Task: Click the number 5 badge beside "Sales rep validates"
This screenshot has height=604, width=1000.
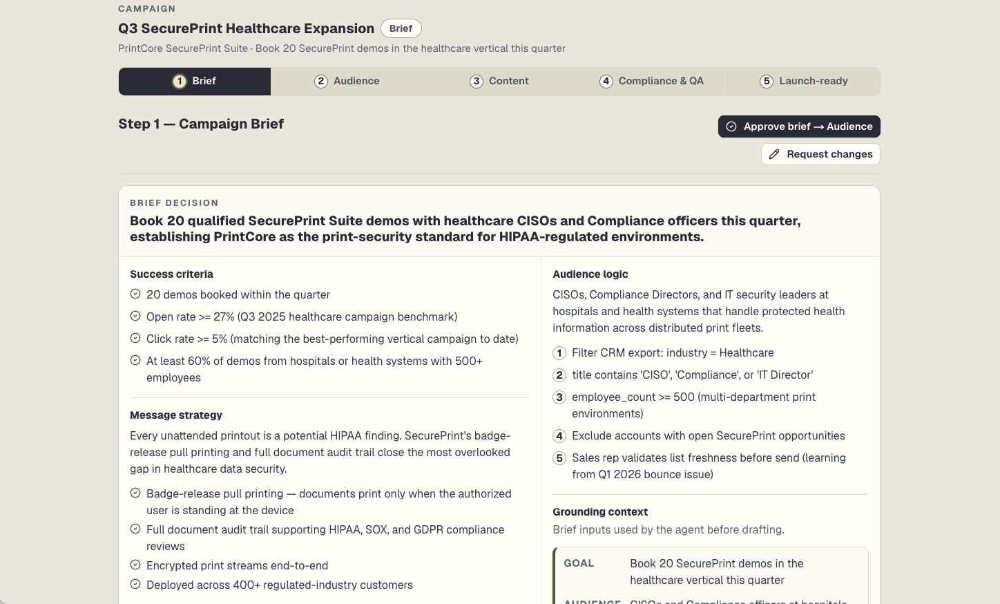Action: [x=559, y=458]
